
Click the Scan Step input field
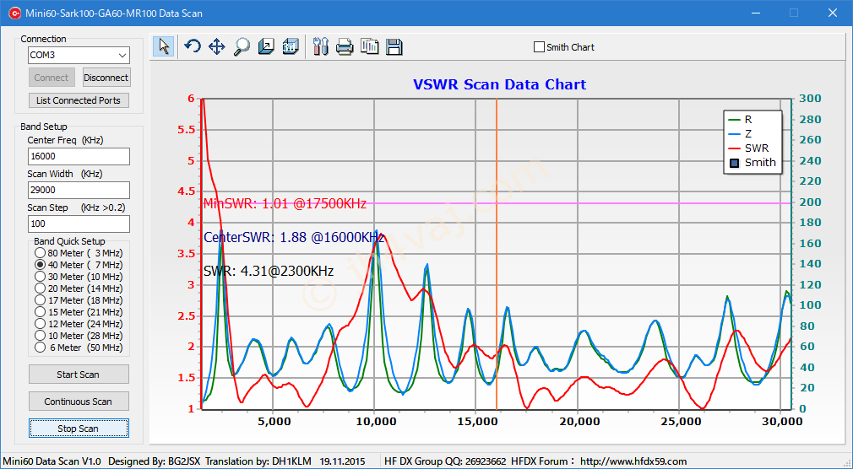(79, 224)
